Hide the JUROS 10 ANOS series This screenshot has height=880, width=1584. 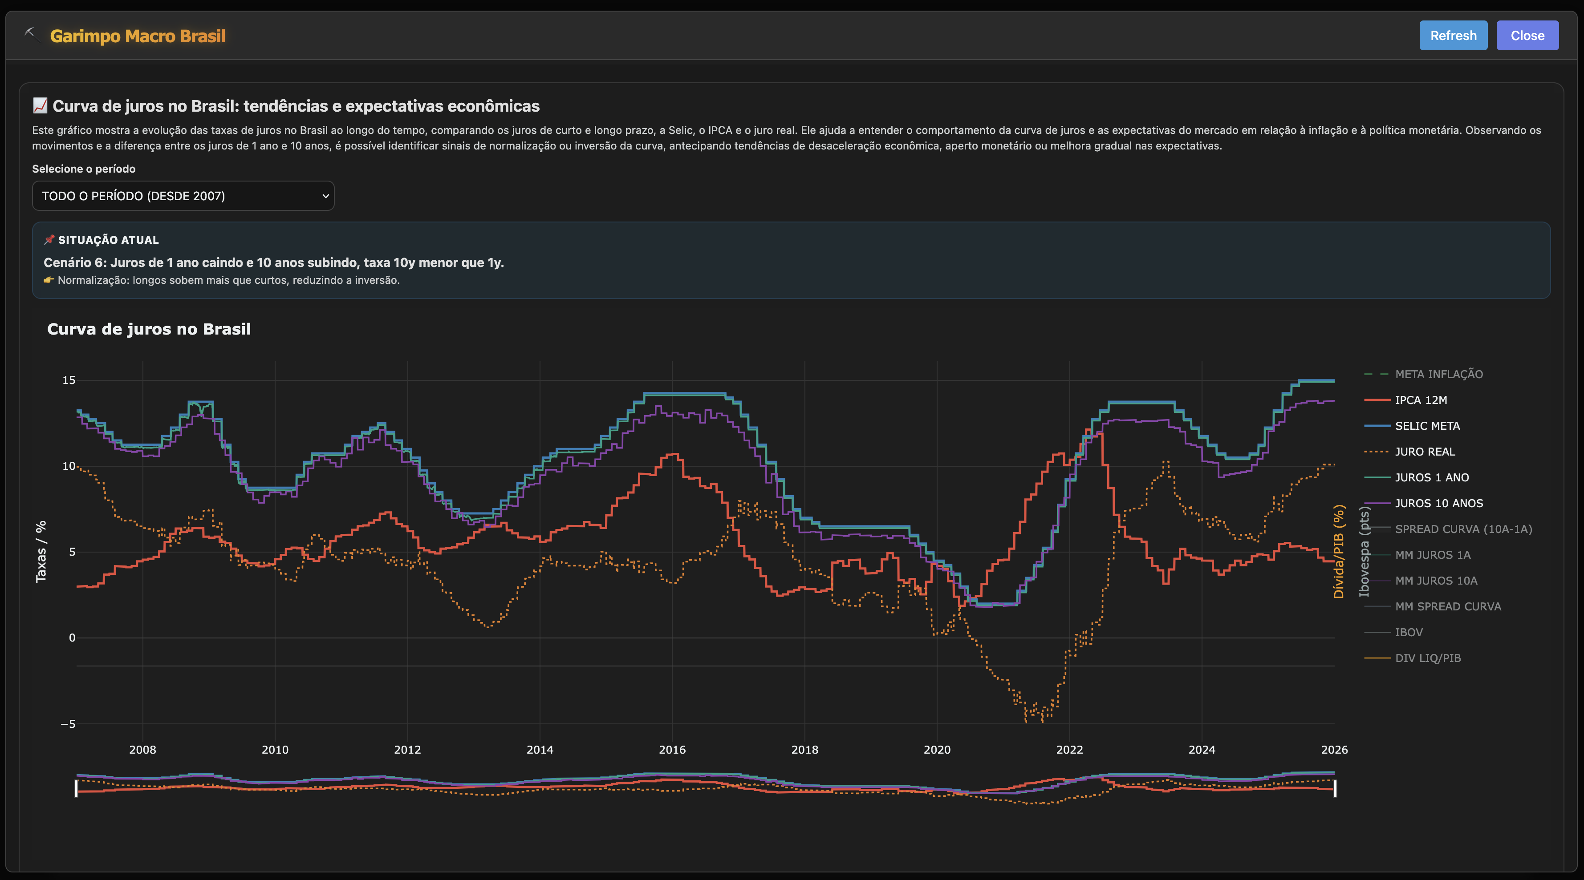pyautogui.click(x=1438, y=503)
